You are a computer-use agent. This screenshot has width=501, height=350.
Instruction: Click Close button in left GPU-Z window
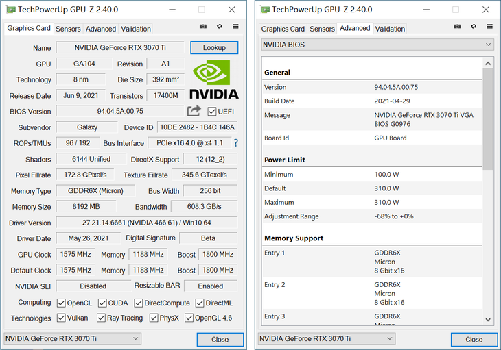(x=220, y=340)
